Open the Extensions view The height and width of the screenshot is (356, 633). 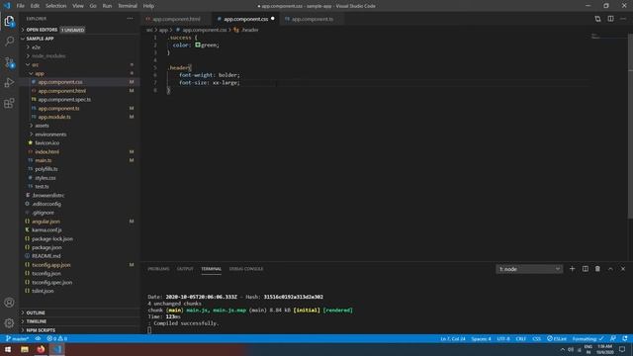9,103
